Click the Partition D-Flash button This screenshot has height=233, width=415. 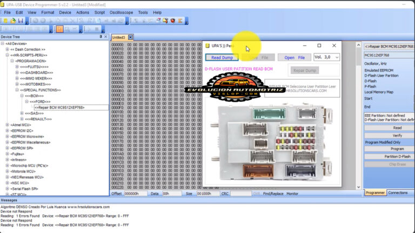[389, 156]
